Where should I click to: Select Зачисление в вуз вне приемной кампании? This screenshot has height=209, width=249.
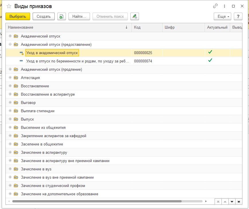click(x=124, y=177)
